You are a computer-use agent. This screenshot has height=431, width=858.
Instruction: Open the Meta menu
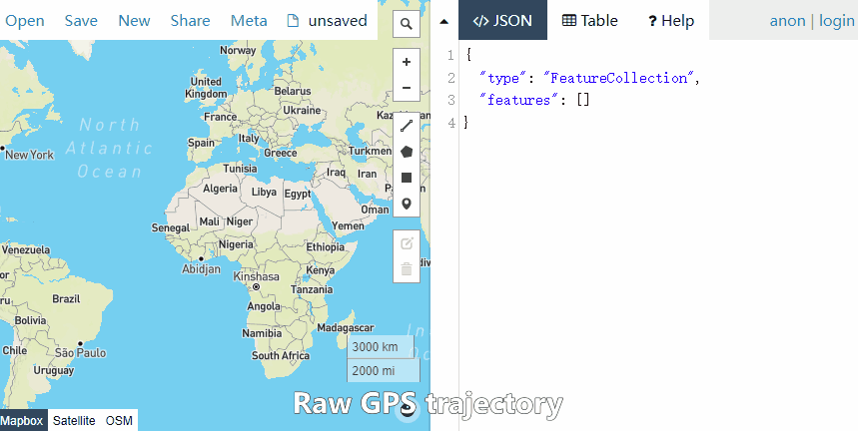click(249, 21)
